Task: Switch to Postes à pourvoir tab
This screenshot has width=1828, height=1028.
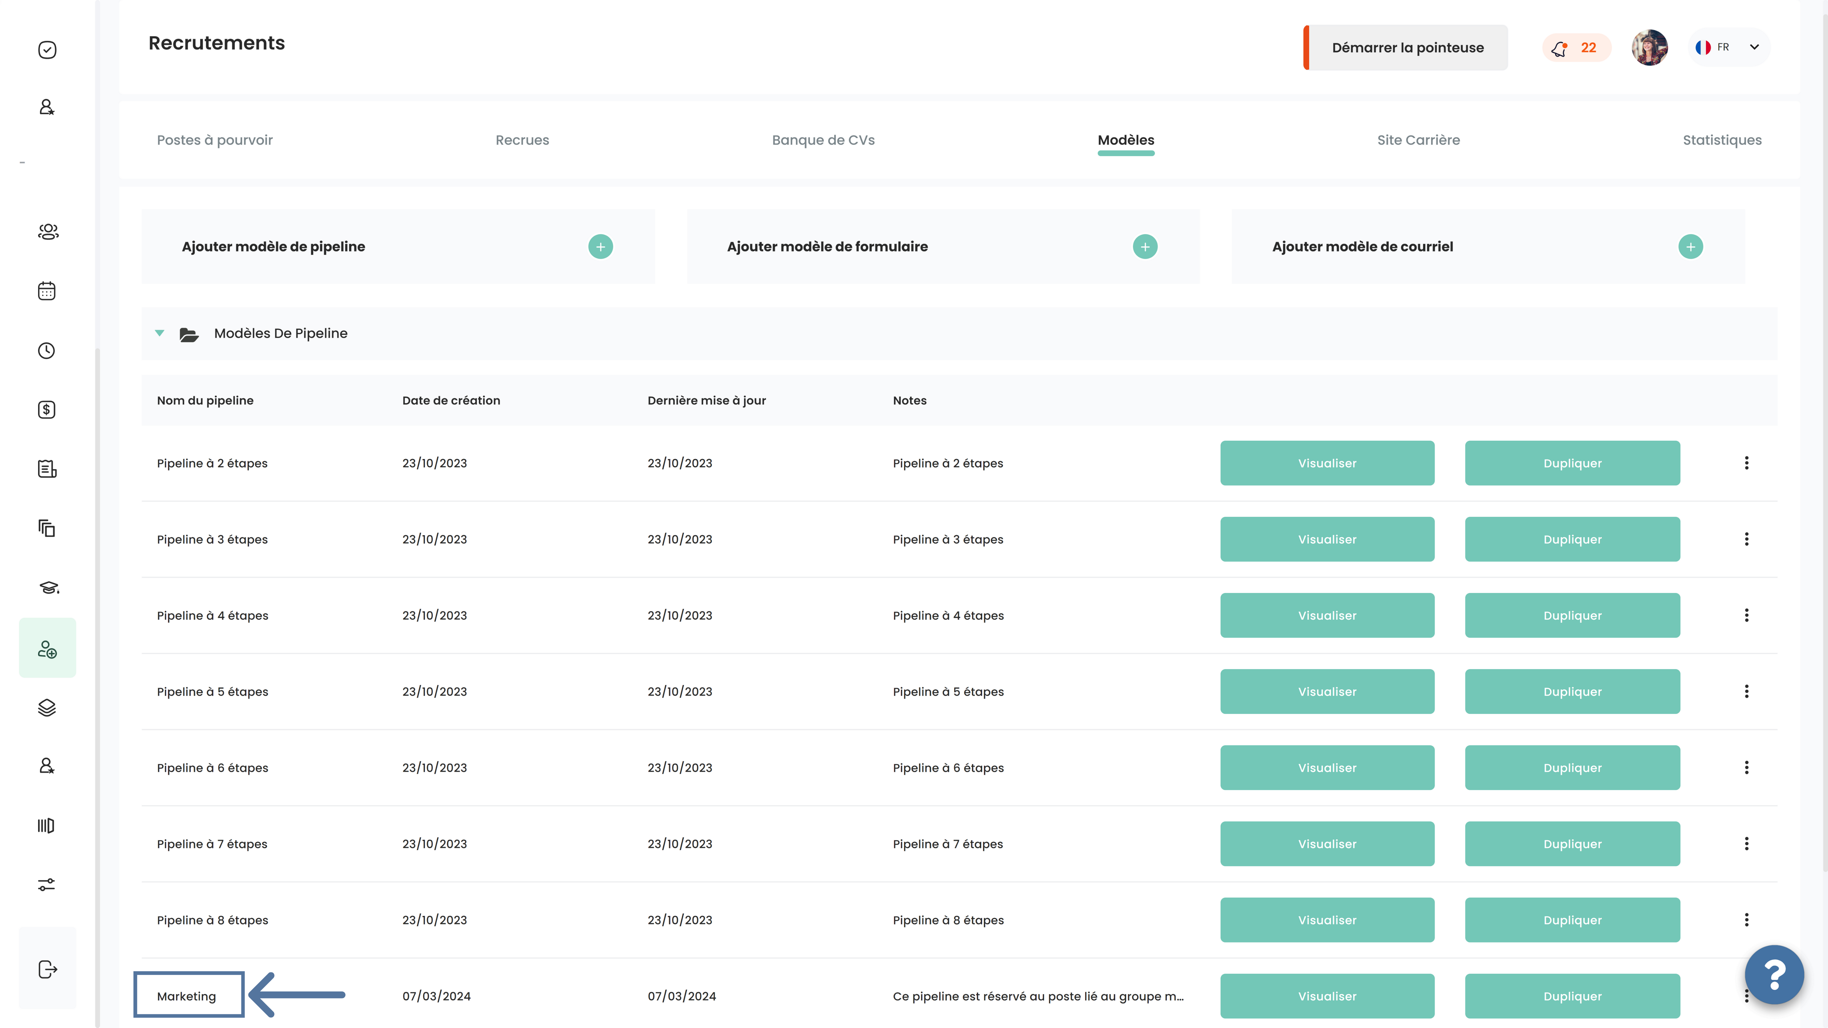Action: [215, 140]
